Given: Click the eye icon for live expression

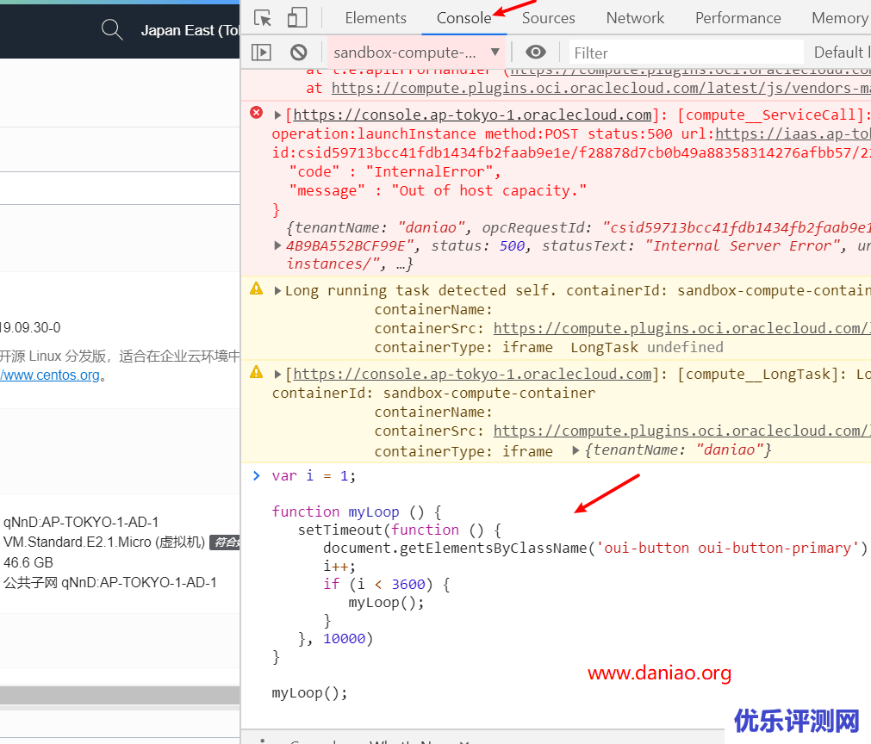Looking at the screenshot, I should tap(536, 53).
